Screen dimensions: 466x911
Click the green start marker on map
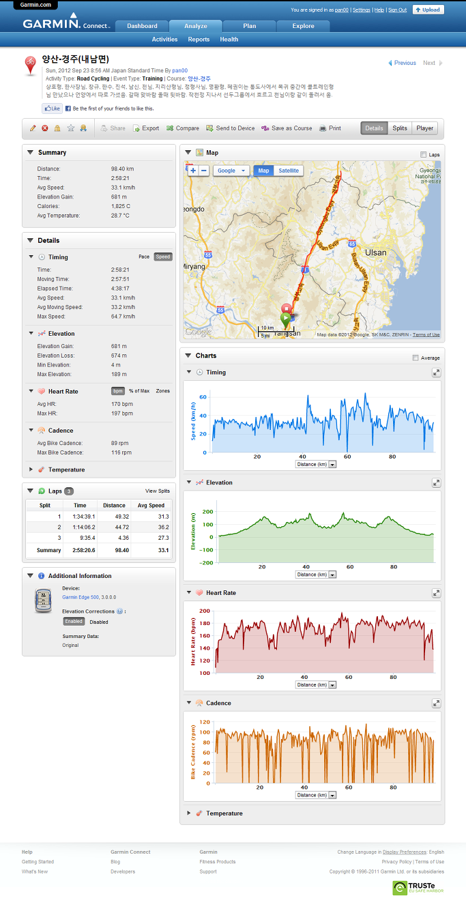(x=286, y=319)
